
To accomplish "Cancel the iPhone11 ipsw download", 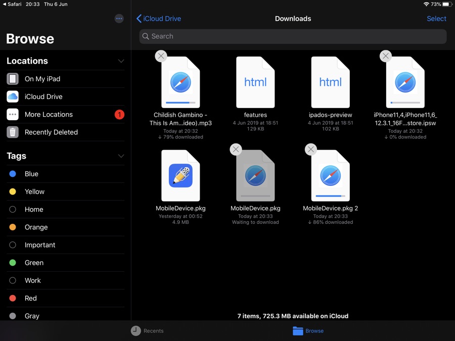I will coord(386,56).
